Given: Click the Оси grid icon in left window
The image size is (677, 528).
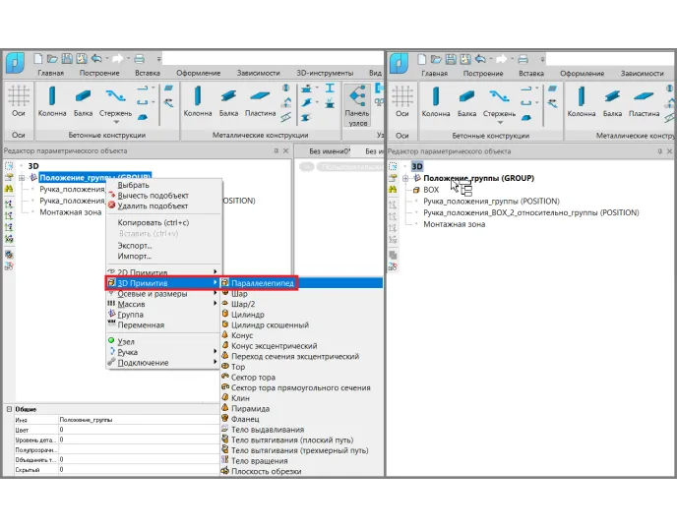Looking at the screenshot, I should [18, 95].
